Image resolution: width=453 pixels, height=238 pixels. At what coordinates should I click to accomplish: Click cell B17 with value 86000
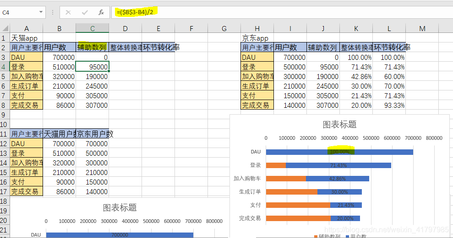point(59,191)
